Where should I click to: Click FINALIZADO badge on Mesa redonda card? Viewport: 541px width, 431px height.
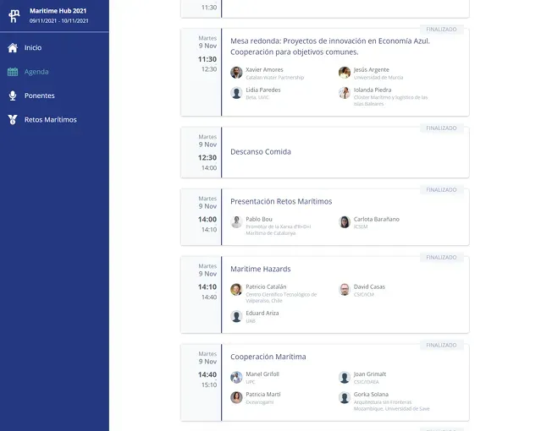click(x=441, y=30)
